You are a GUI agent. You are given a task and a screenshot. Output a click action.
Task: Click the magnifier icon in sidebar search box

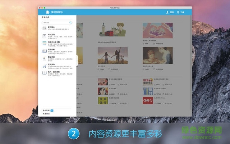point(70,22)
